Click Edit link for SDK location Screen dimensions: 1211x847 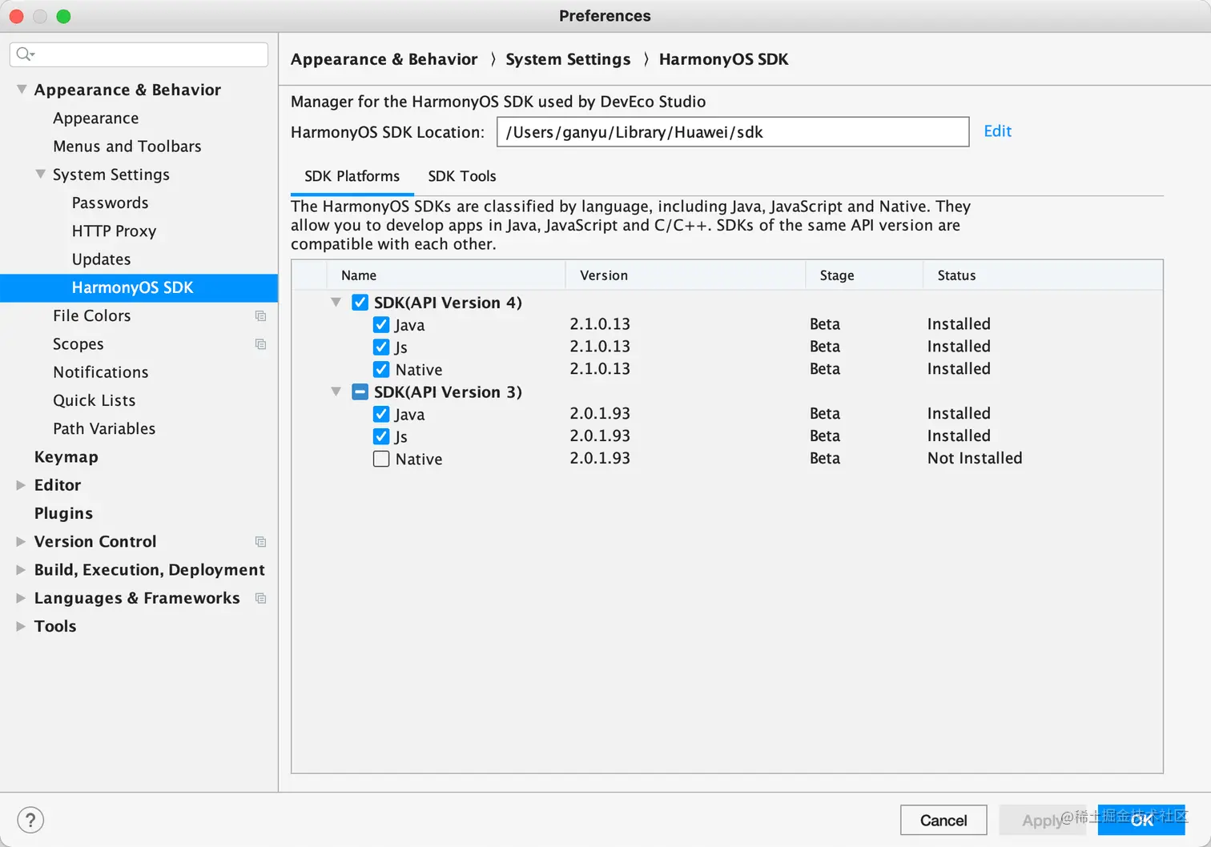[x=997, y=131]
